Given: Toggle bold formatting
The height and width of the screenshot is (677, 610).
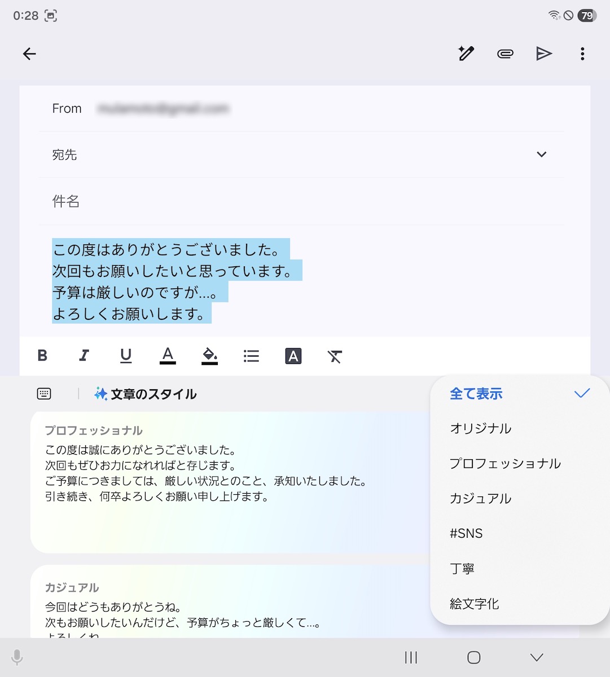Looking at the screenshot, I should pyautogui.click(x=42, y=356).
